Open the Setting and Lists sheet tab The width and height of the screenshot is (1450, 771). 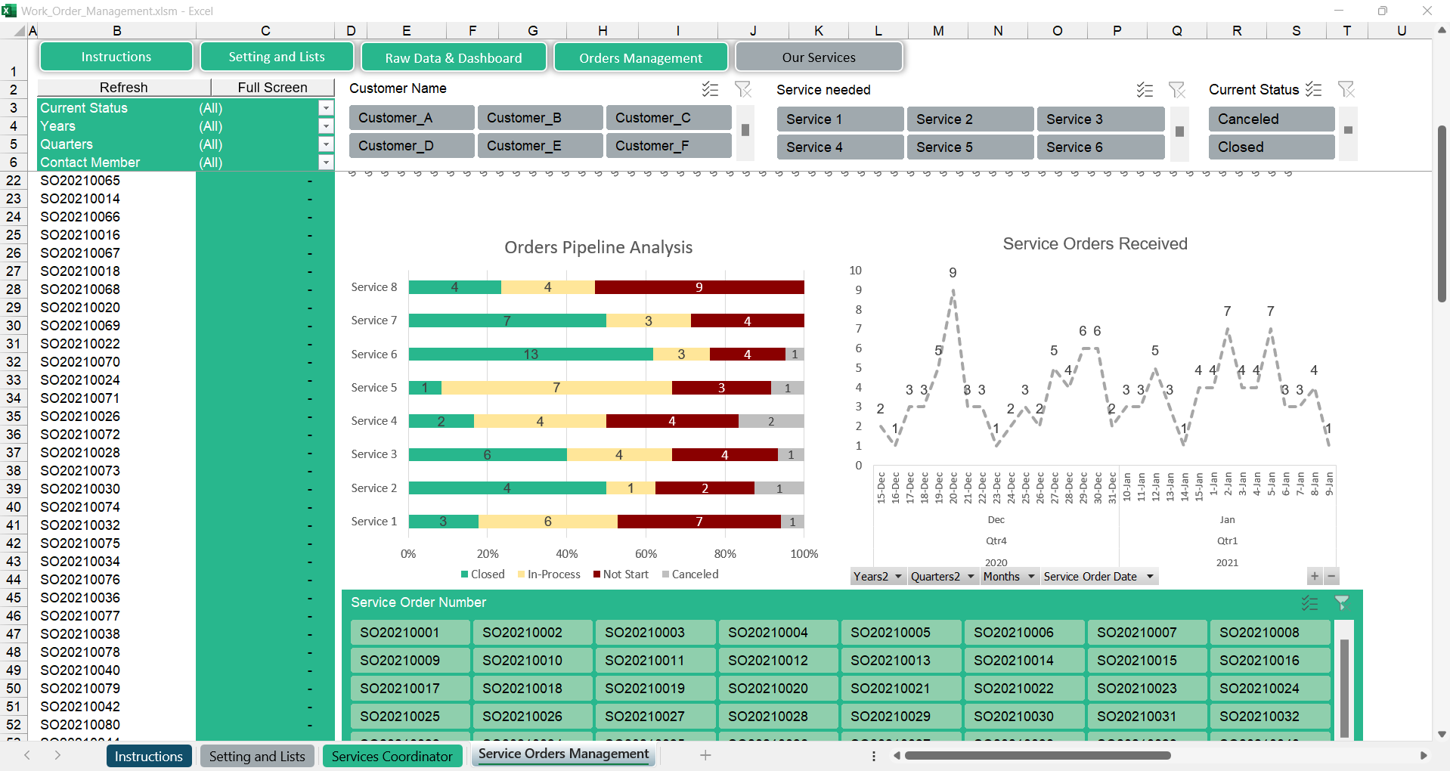tap(257, 756)
